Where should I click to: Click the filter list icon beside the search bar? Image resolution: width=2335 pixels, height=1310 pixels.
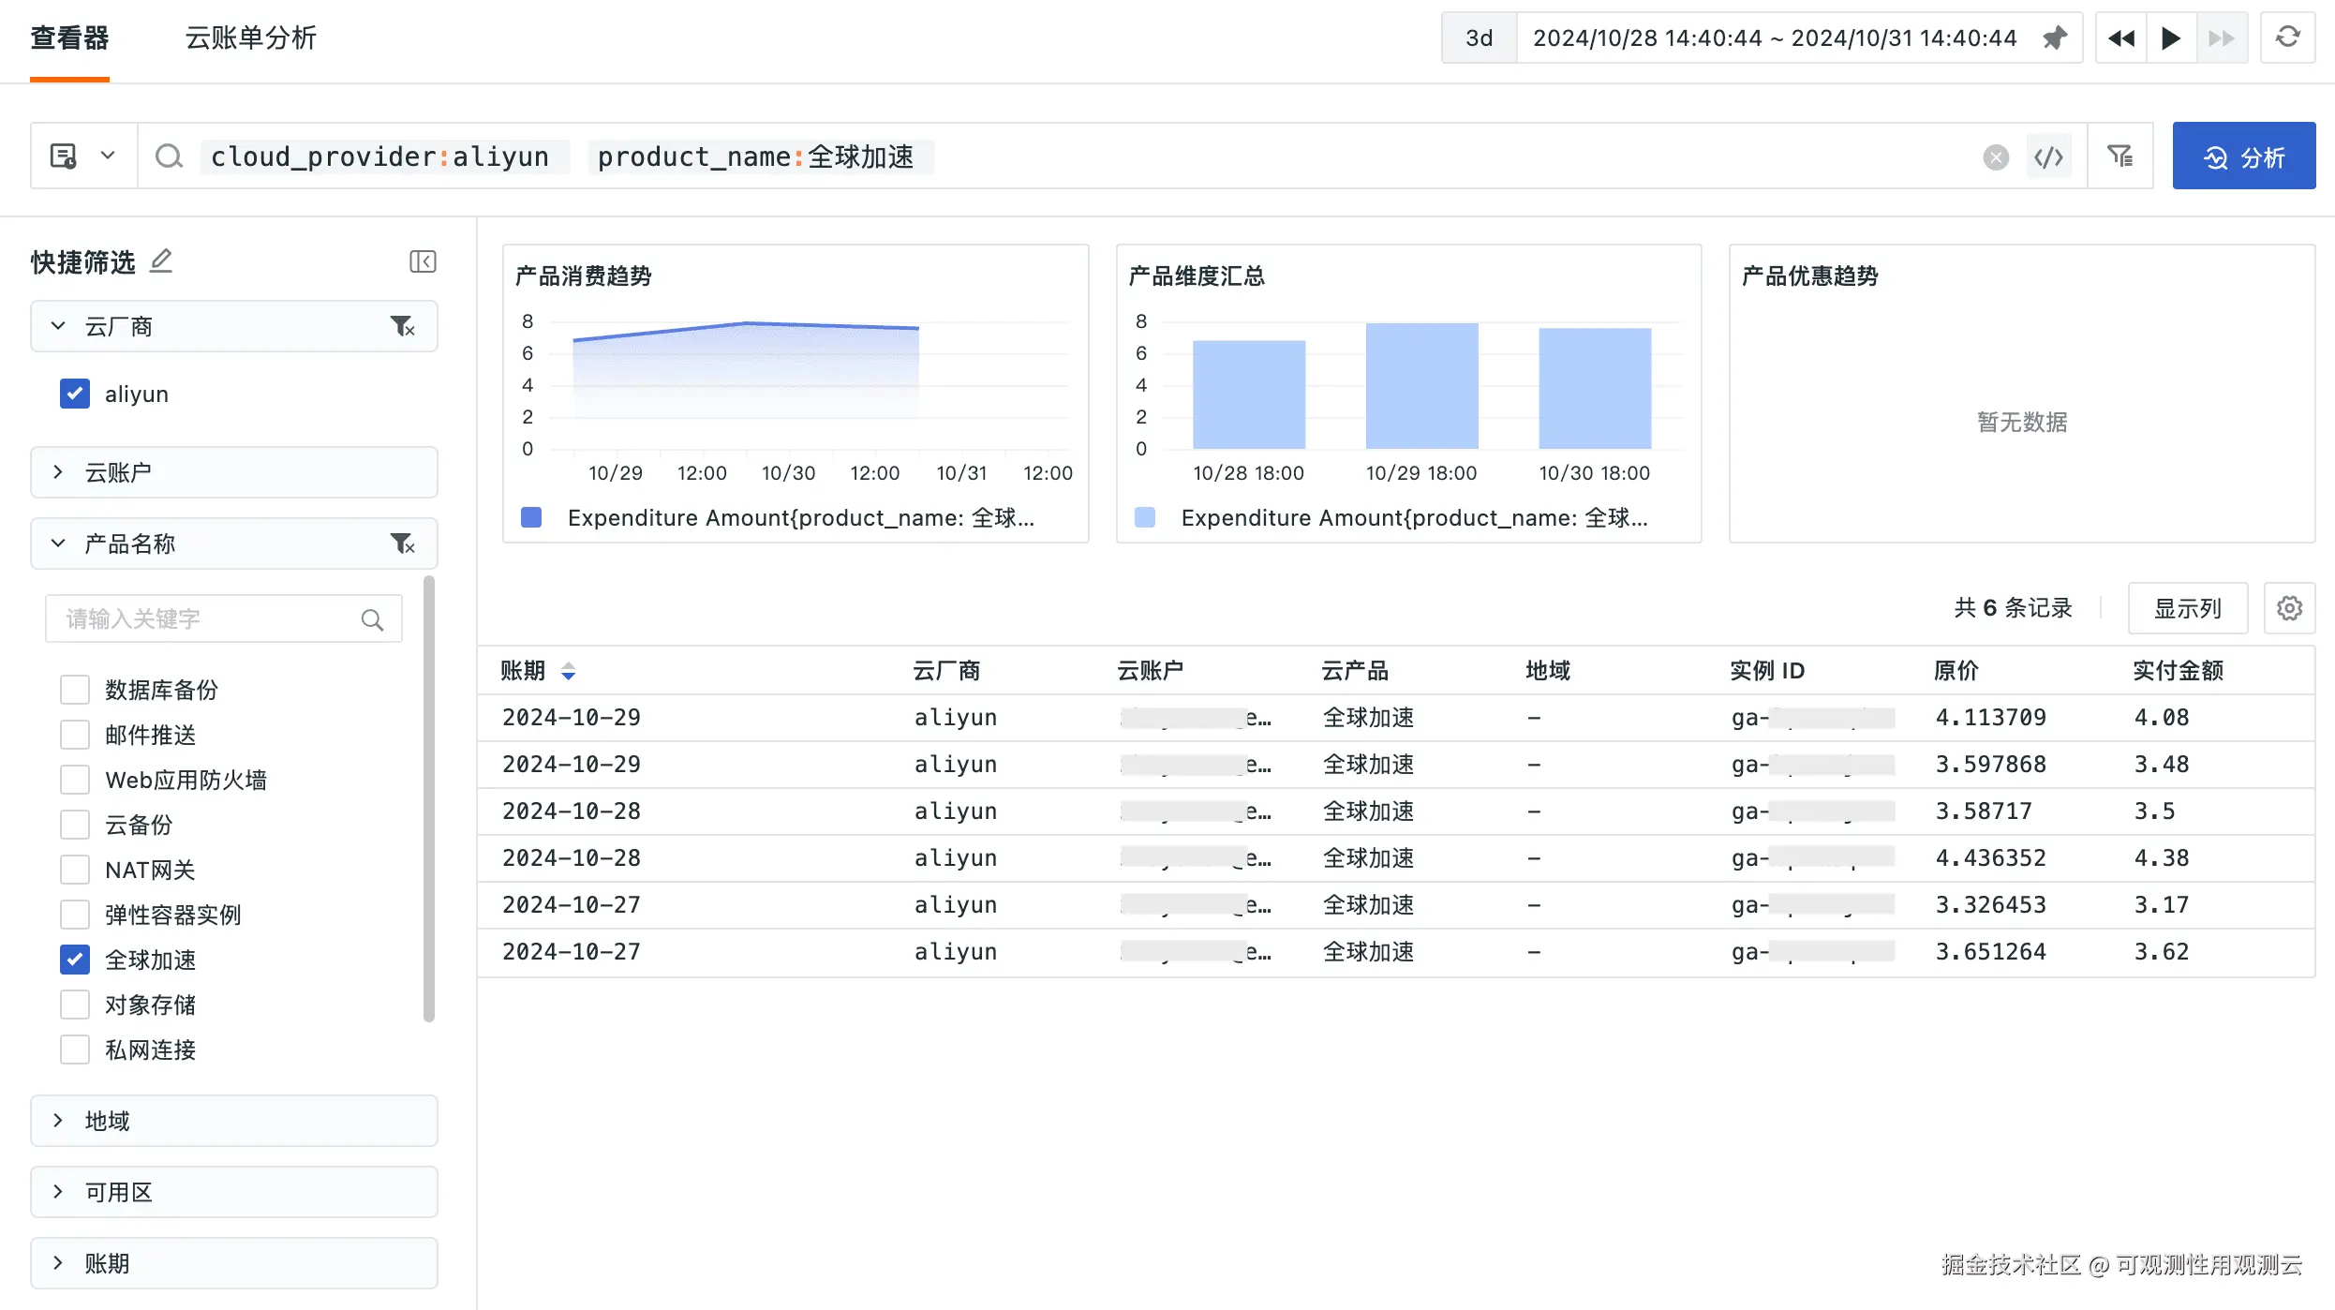coord(2119,156)
